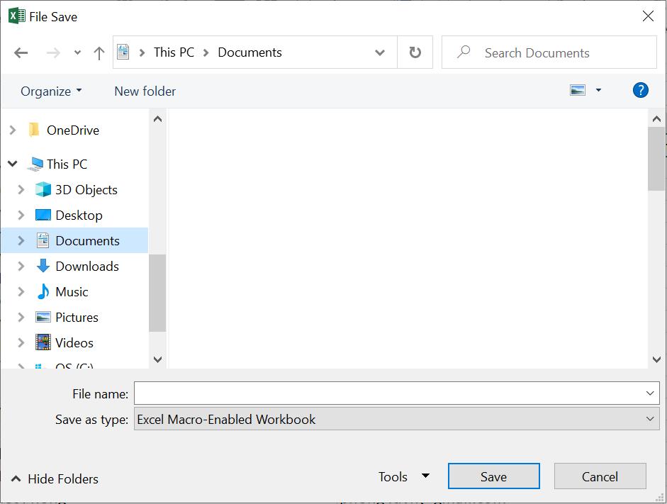Expand the Downloads tree node
The width and height of the screenshot is (667, 504).
pyautogui.click(x=21, y=267)
